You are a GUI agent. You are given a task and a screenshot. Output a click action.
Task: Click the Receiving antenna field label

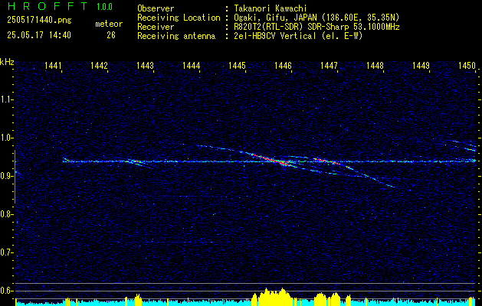[x=176, y=36]
